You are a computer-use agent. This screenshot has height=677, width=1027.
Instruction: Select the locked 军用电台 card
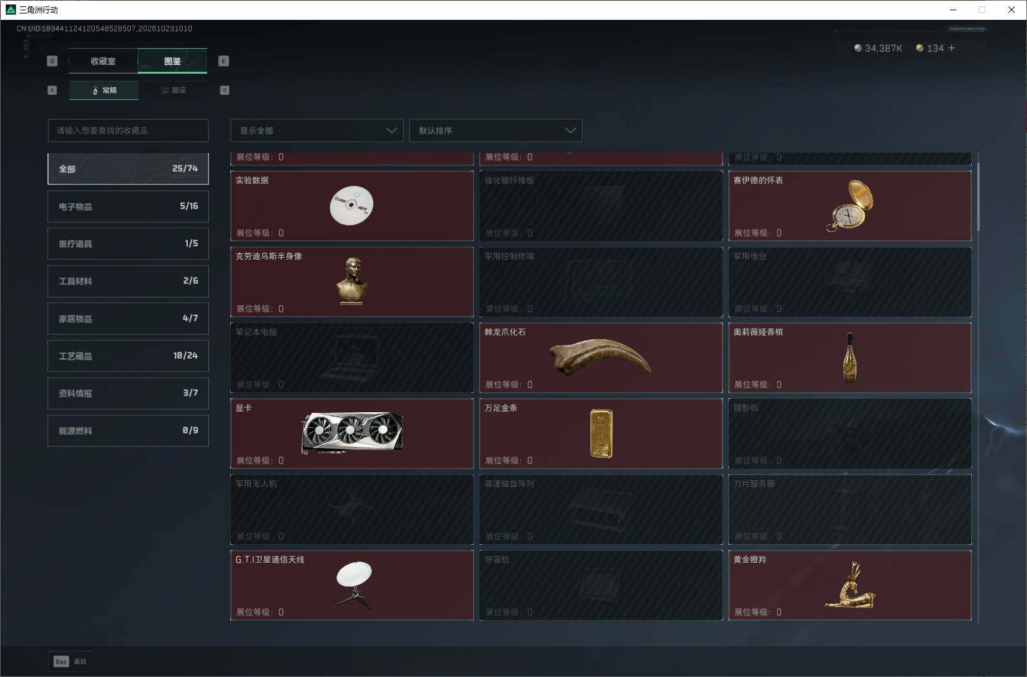[850, 282]
